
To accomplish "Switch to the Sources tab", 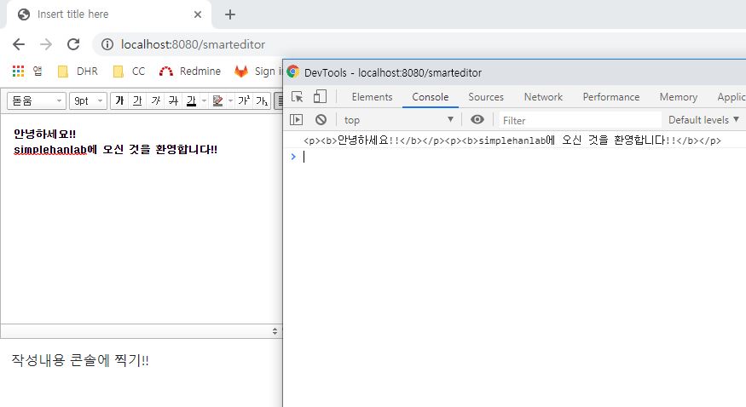I will [486, 97].
